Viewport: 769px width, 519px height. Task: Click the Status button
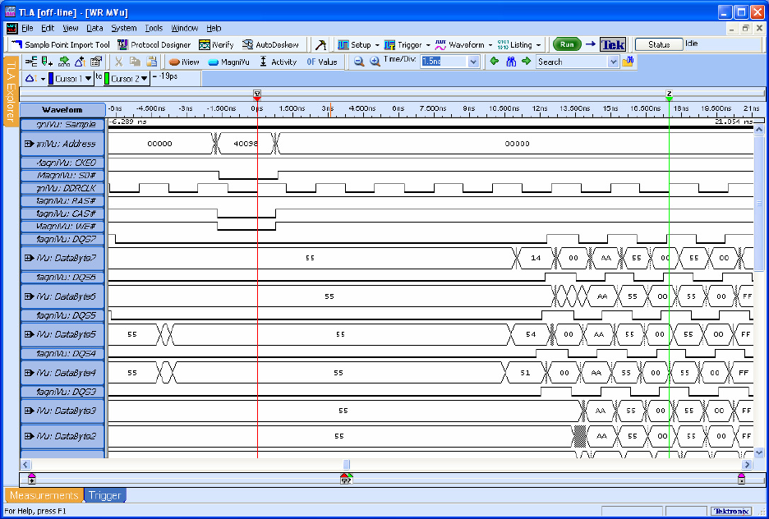tap(659, 44)
